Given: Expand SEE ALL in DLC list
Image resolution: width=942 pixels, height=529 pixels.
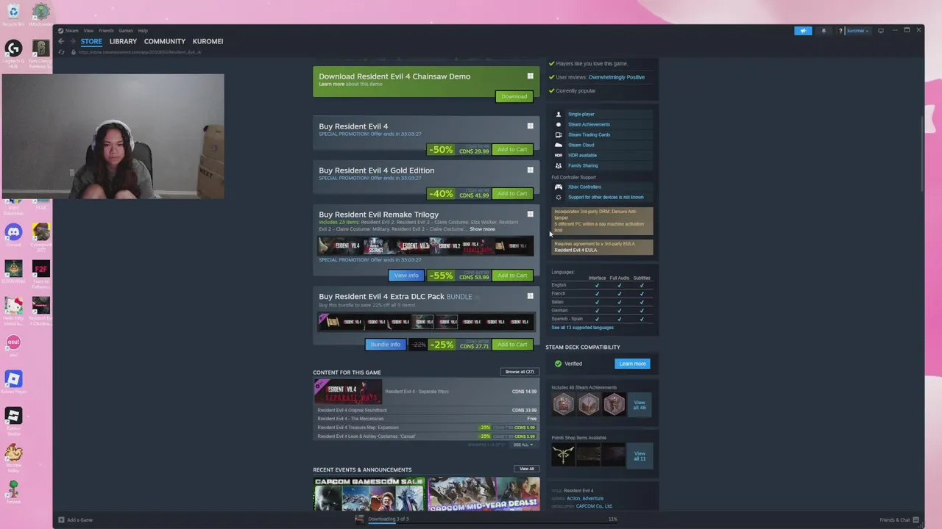Looking at the screenshot, I should [523, 445].
